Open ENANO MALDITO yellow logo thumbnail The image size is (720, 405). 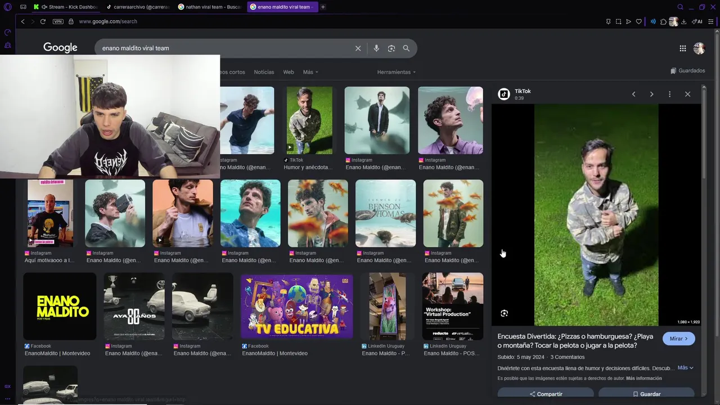(60, 306)
